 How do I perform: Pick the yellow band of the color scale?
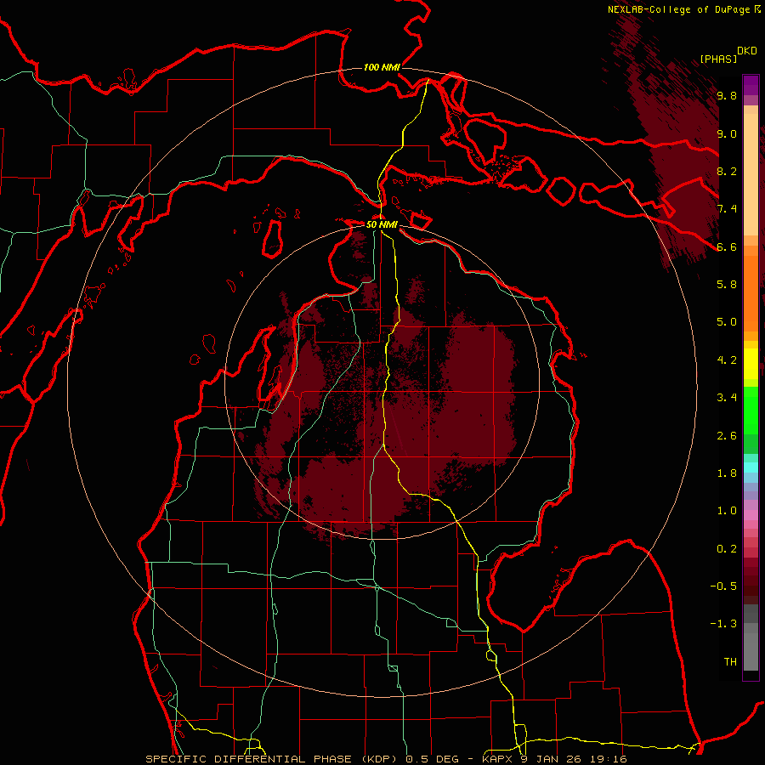point(751,364)
